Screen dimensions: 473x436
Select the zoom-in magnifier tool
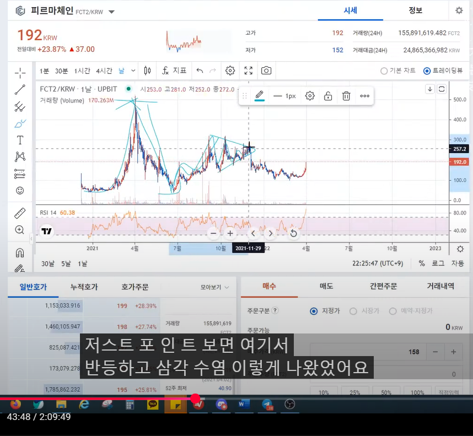coord(20,230)
